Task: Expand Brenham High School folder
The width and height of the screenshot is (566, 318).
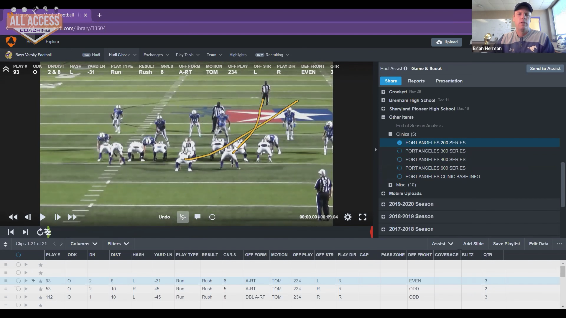Action: 383,100
